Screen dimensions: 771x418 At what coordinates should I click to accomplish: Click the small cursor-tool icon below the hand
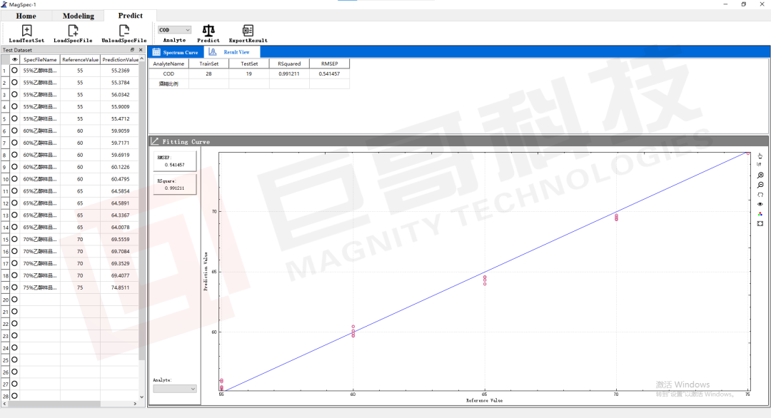(759, 165)
